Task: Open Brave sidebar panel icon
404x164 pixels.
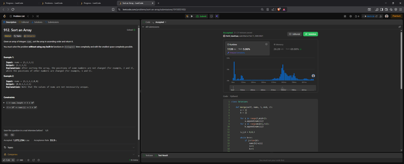Action: [381, 9]
